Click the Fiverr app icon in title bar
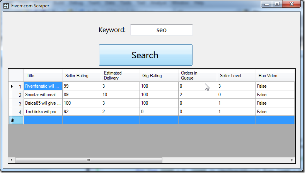This screenshot has width=305, height=173. click(6, 5)
